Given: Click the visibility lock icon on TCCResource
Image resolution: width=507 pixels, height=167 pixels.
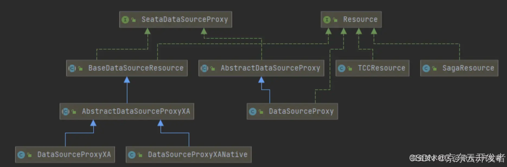Looking at the screenshot, I should click(x=350, y=68).
